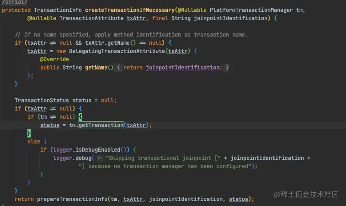Click the createTransactionIfNecessary method name
This screenshot has height=206, width=346.
pyautogui.click(x=130, y=10)
